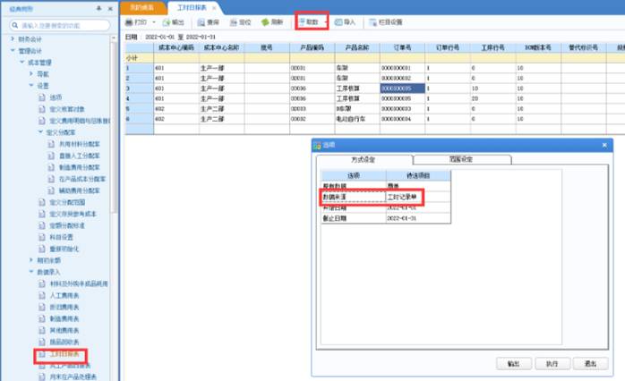Click the 刷新 (Refresh) toolbar icon
This screenshot has width=625, height=381.
tap(272, 21)
